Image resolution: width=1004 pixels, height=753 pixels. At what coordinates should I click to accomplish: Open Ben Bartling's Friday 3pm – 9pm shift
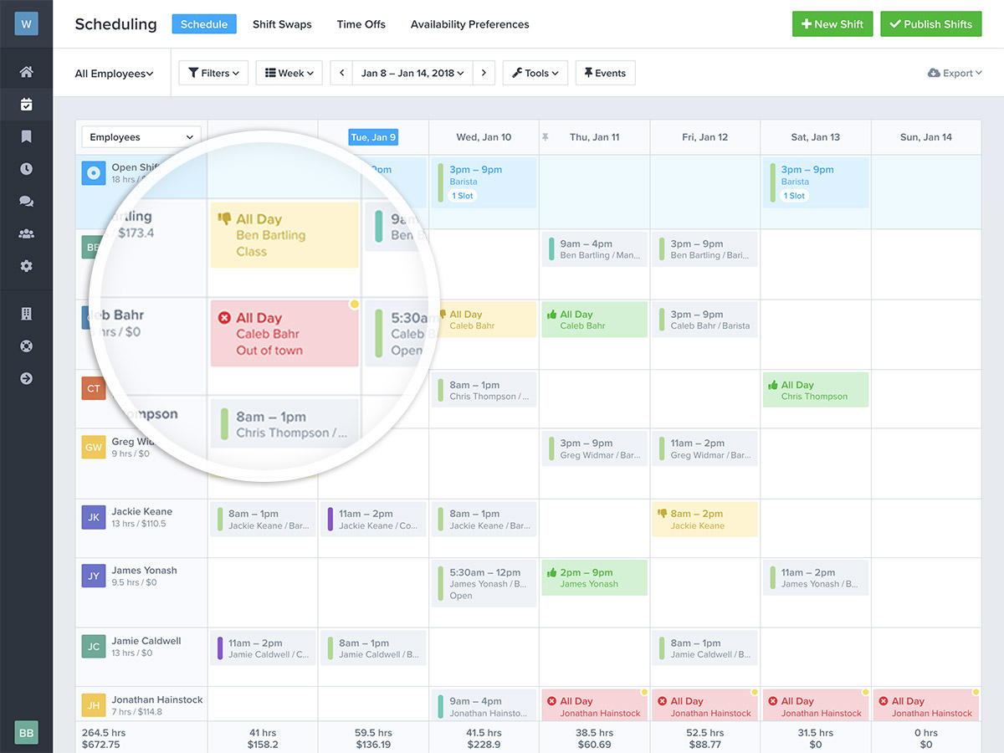click(704, 249)
